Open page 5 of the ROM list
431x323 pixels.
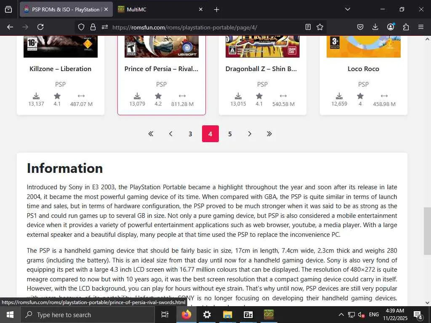(x=230, y=134)
